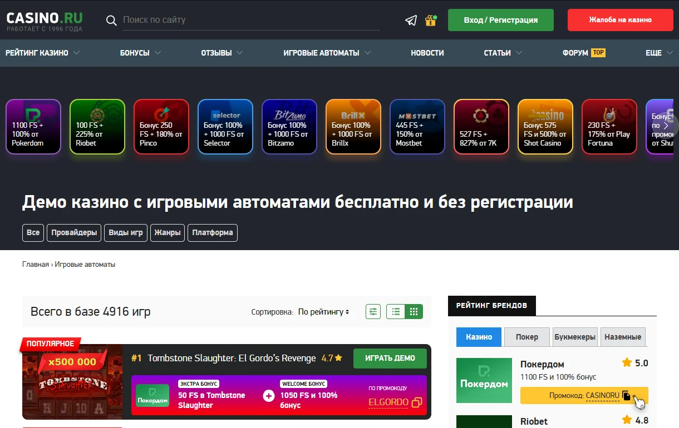This screenshot has height=428, width=679.
Task: Open the Tombstone Slaughter: El Gordo's Revenge title
Action: [x=232, y=359]
